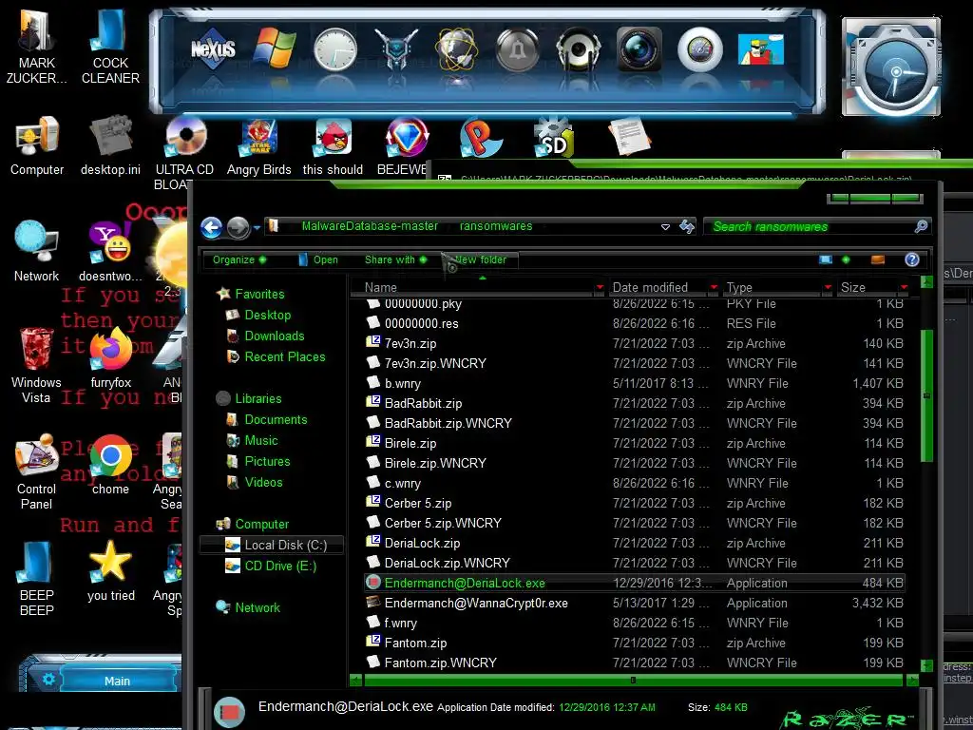Open COCK CLEANER desktop shortcut
Viewport: 973px width, 730px height.
[110, 45]
